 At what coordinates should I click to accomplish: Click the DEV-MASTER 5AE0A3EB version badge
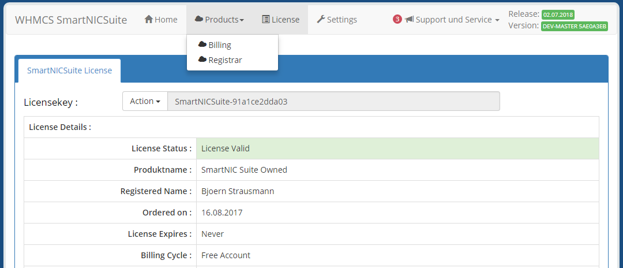pyautogui.click(x=575, y=27)
